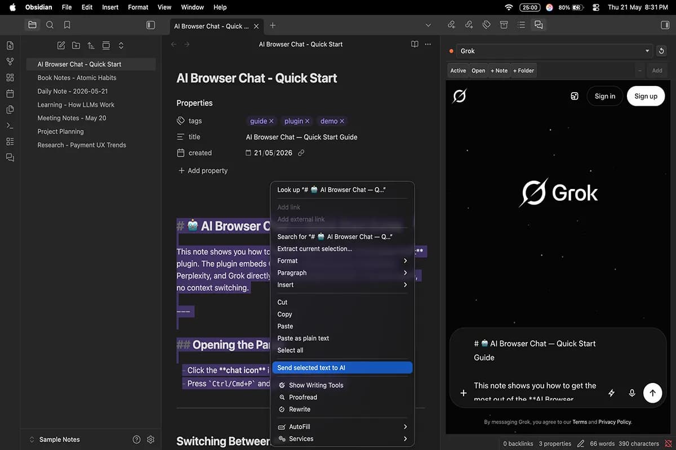Expand the Insert submenu in context menu
This screenshot has height=450, width=676.
point(342,285)
